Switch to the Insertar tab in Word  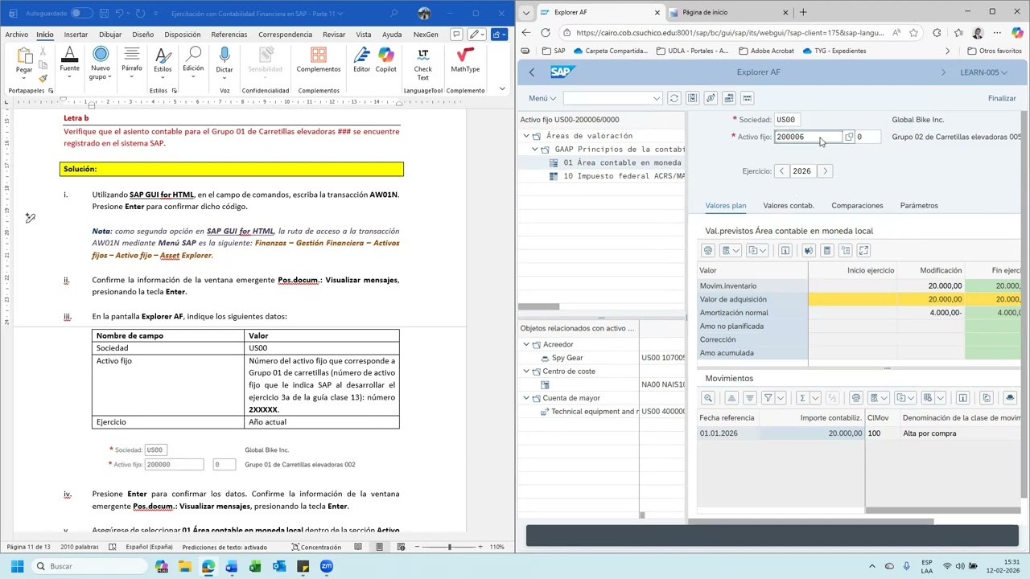(x=76, y=35)
